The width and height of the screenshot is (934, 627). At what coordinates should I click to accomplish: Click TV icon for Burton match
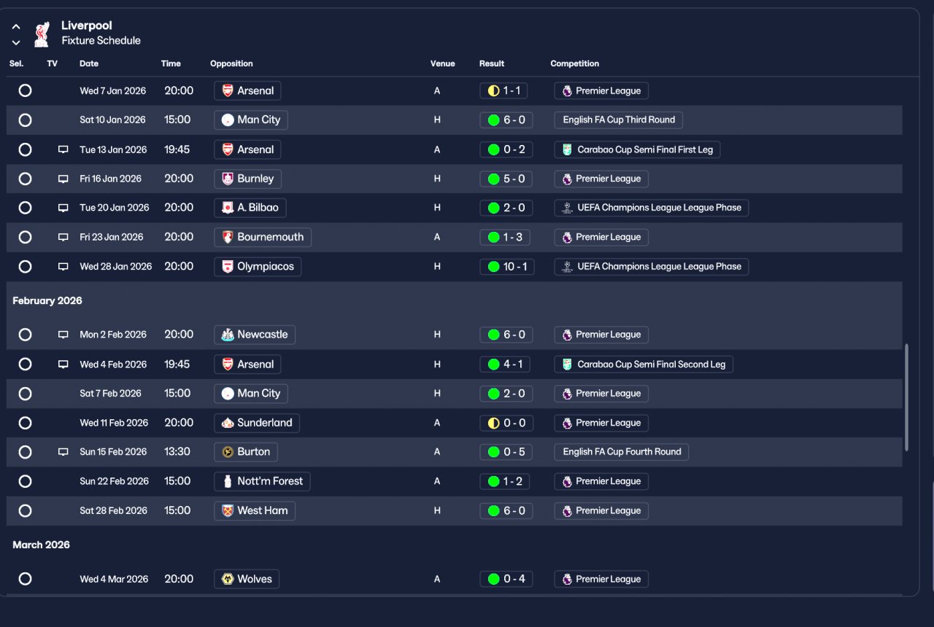tap(63, 452)
